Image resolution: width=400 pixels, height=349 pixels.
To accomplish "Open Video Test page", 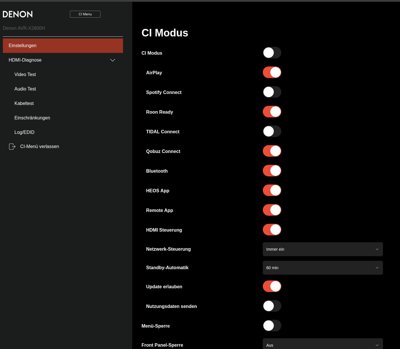I will tap(25, 75).
